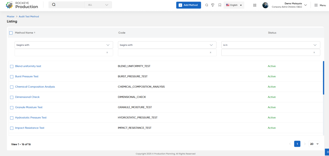Screen dimensions: 329x156
Task: Open Impact Resistance Test link
Action: 30,128
